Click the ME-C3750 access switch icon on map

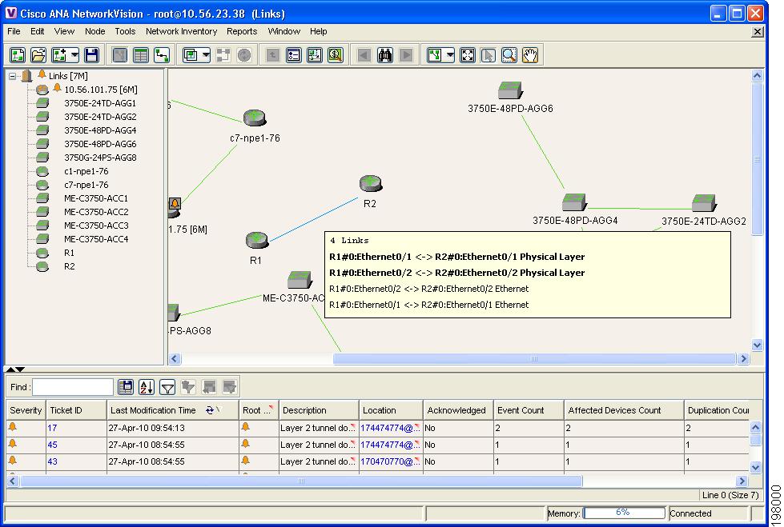tap(300, 280)
